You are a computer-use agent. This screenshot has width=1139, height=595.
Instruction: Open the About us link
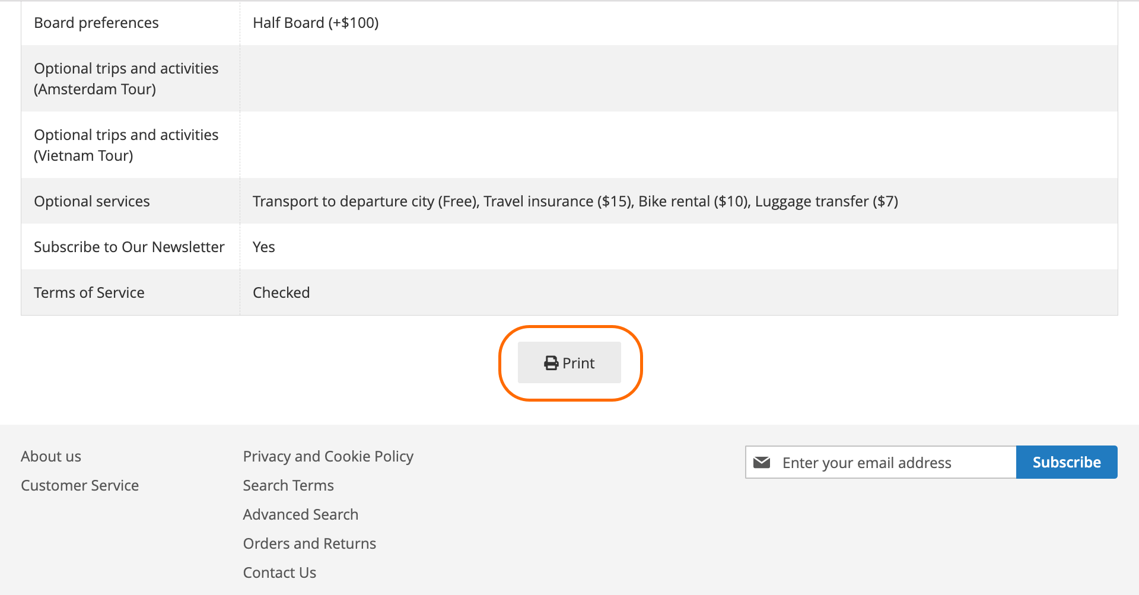[51, 456]
